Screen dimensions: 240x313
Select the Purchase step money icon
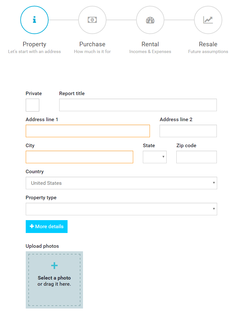click(92, 20)
